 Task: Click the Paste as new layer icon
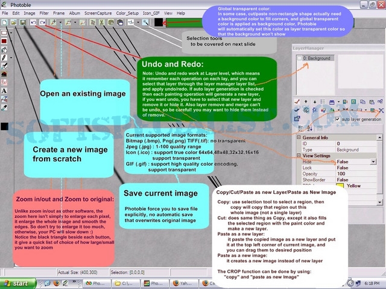(111, 22)
